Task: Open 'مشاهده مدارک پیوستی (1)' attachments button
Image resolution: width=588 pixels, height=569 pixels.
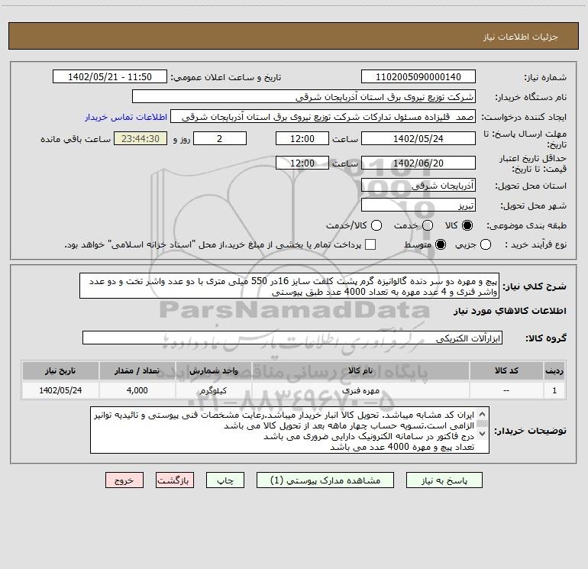Action: pos(325,480)
